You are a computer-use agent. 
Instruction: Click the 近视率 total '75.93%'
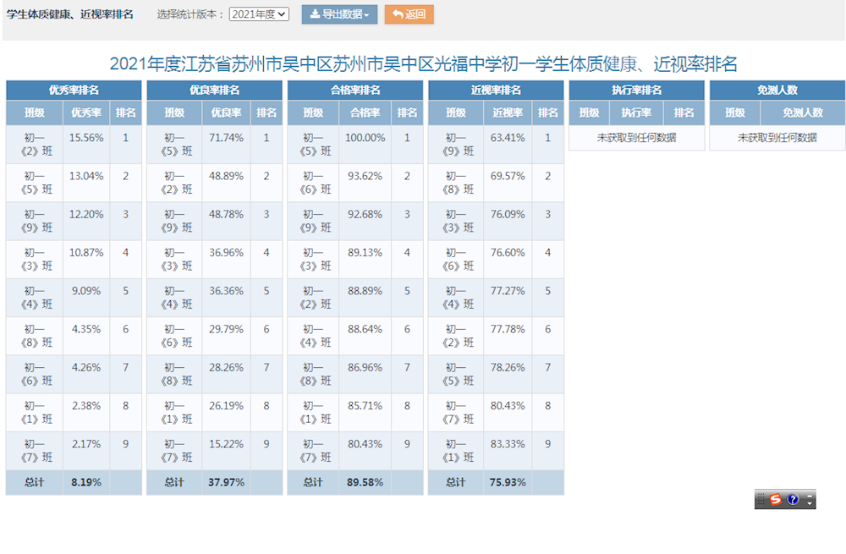click(x=508, y=483)
